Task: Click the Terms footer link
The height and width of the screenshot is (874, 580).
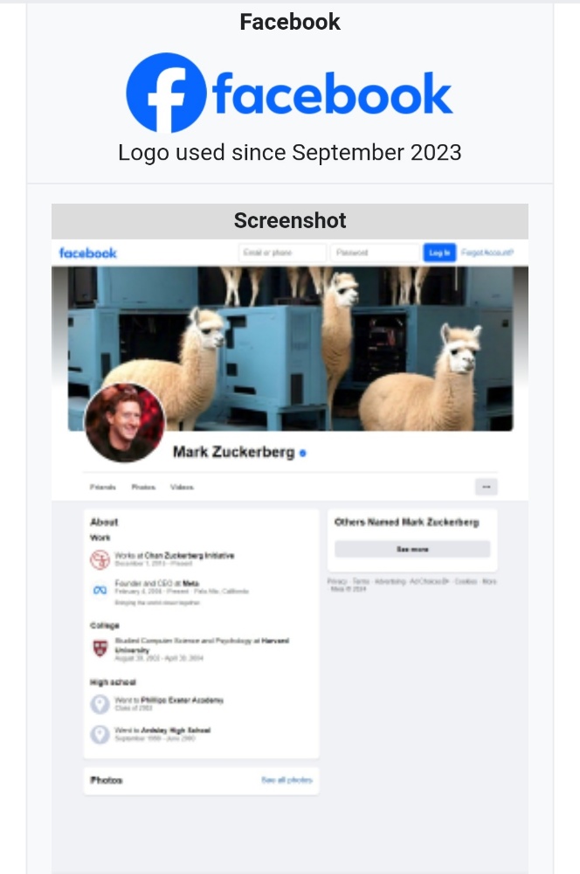Action: click(361, 581)
